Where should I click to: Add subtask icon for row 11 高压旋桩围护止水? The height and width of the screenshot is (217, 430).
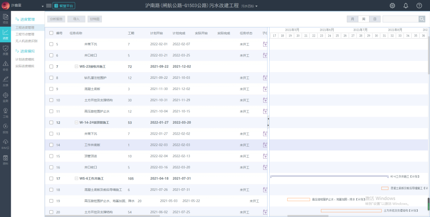pos(265,111)
